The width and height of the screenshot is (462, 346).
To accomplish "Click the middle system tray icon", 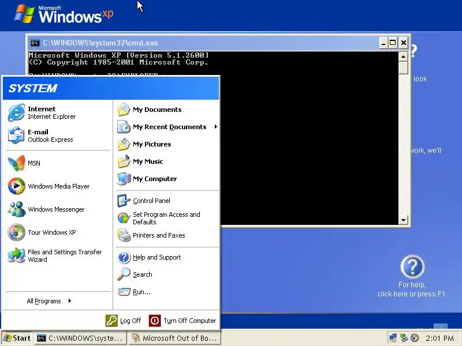I will click(404, 338).
